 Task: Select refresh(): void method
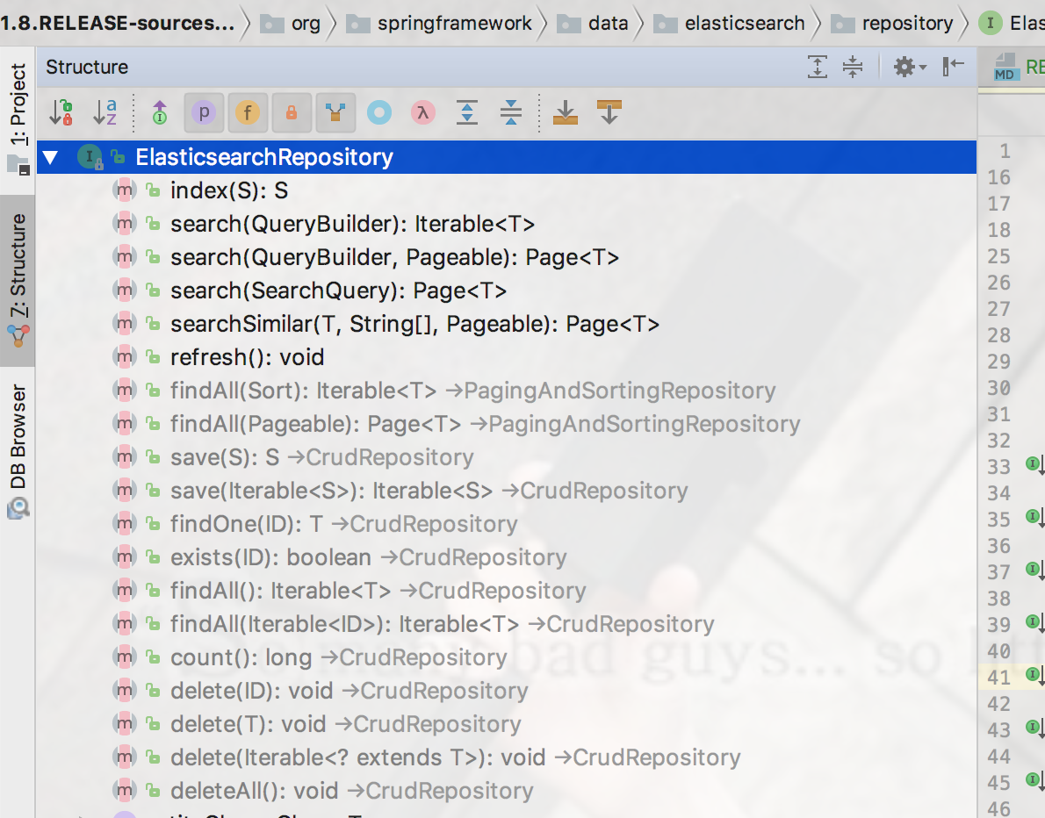507,357
